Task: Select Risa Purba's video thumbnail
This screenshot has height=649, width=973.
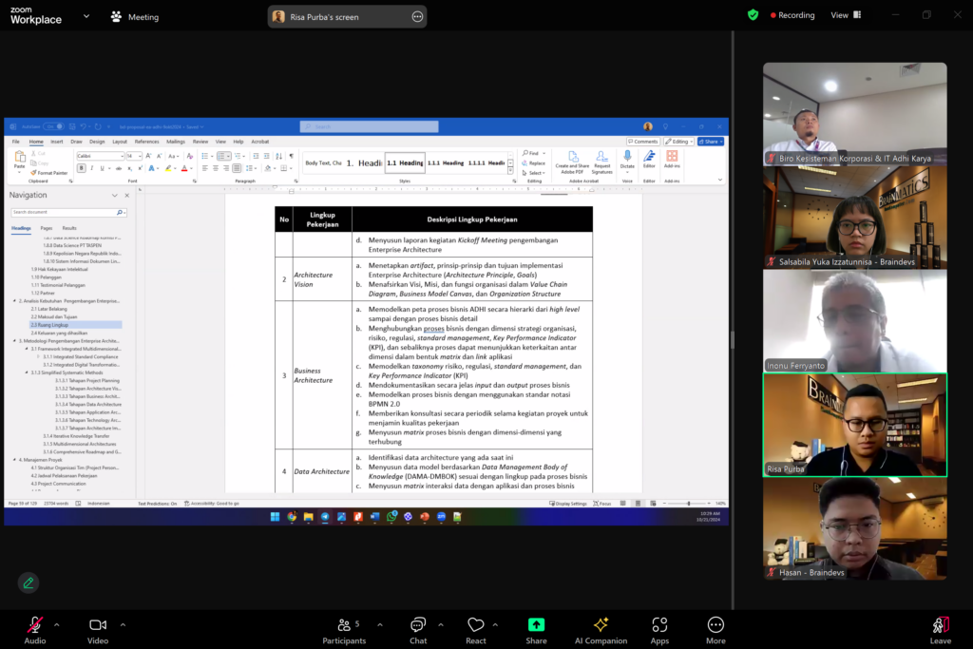Action: click(854, 424)
